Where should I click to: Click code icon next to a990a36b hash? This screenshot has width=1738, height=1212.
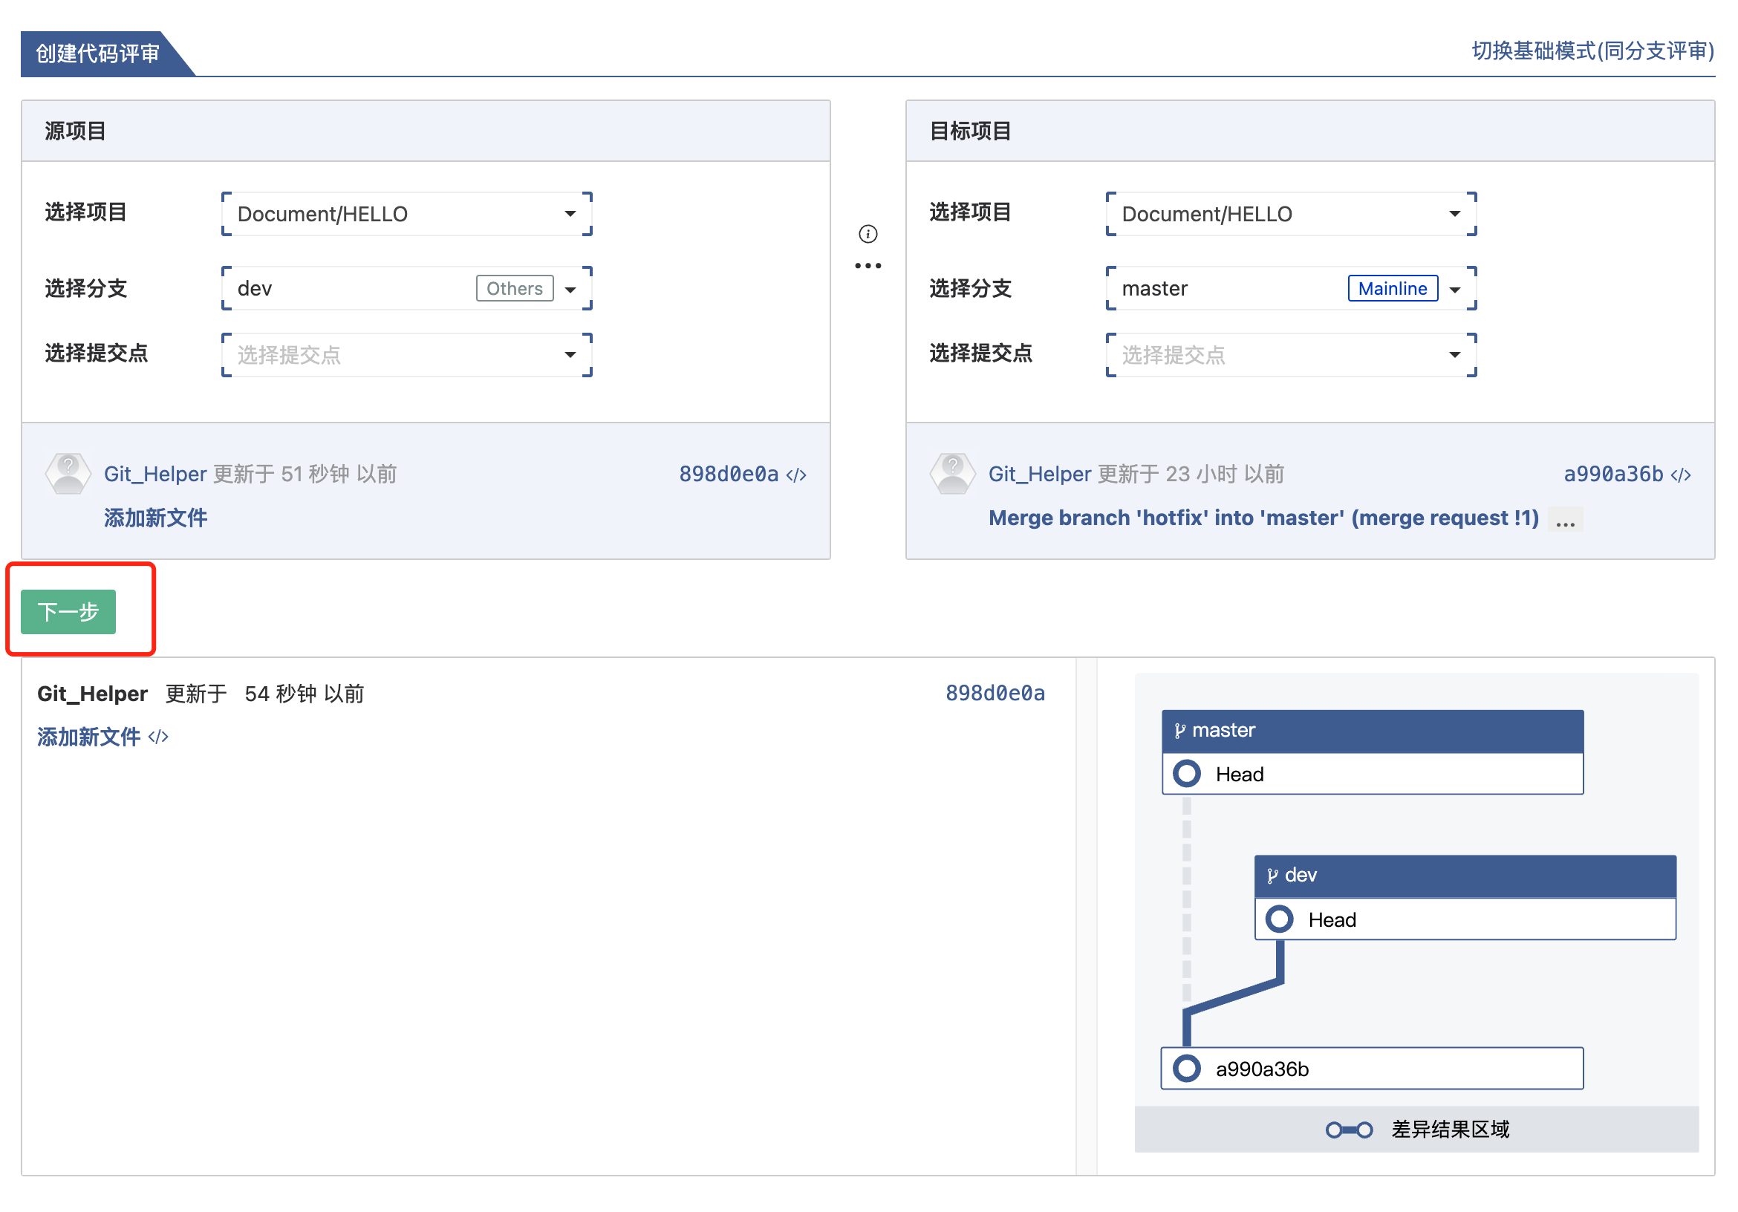click(1680, 475)
